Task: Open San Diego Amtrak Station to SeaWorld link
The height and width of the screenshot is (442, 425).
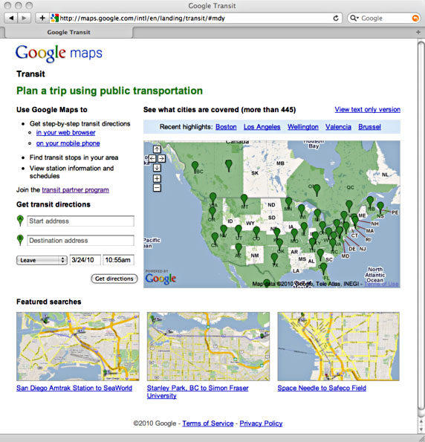Action: [74, 388]
